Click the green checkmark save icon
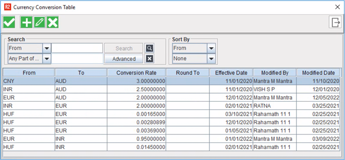Viewport: 345px width, 160px height. (x=9, y=22)
